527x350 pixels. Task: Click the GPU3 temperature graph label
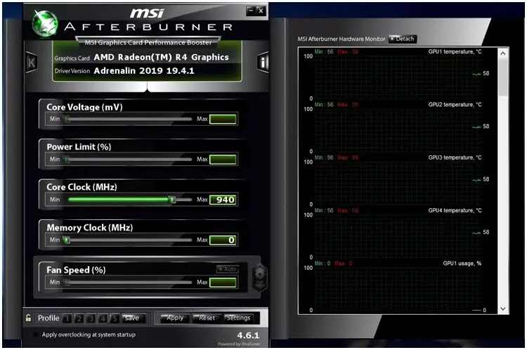455,157
